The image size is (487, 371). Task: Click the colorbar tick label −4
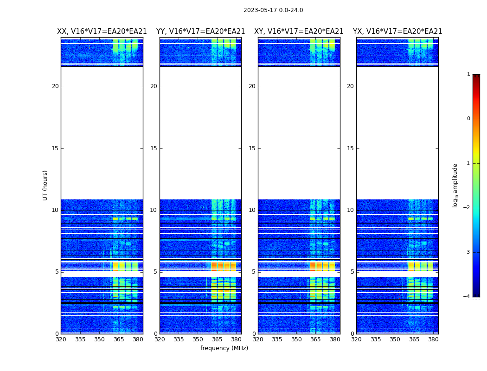(x=467, y=296)
